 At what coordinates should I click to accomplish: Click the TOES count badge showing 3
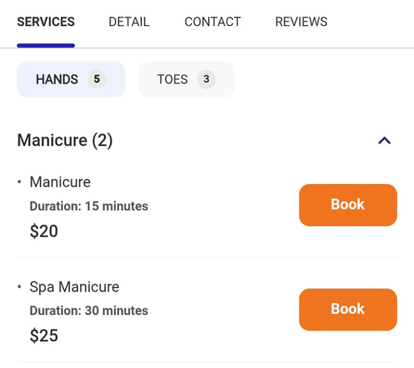pos(206,79)
